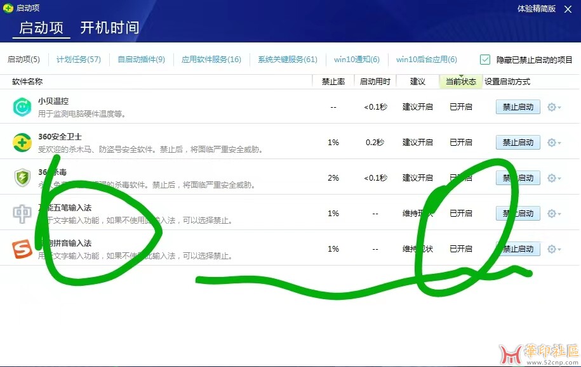Click 用于监测电脑硬件温度等 description
Viewport: 581px width, 367px height.
click(x=82, y=113)
